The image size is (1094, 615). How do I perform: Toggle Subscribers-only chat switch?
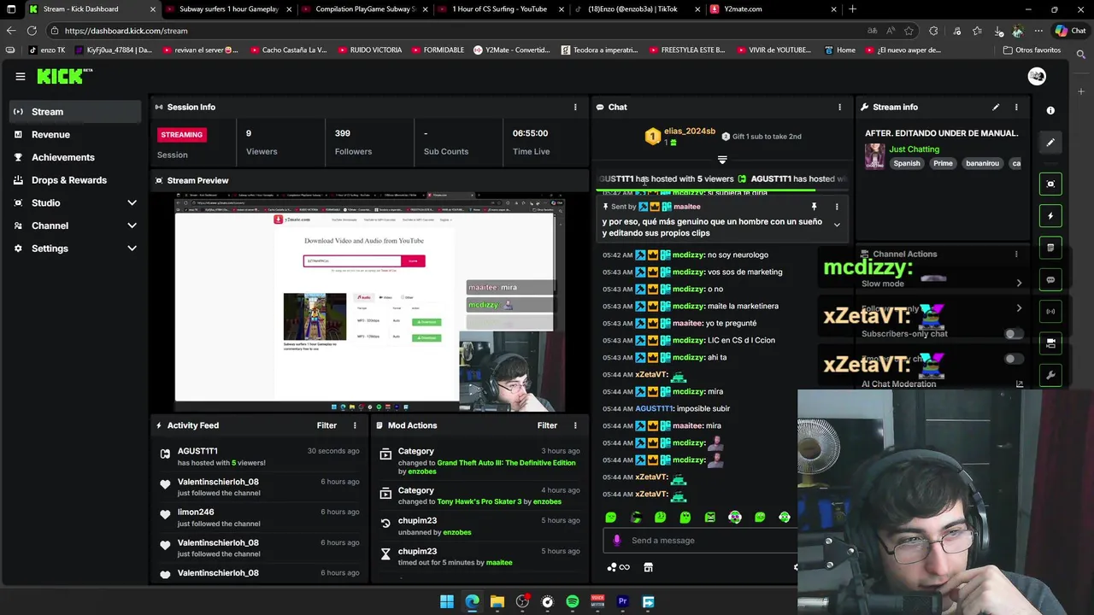click(x=1013, y=334)
